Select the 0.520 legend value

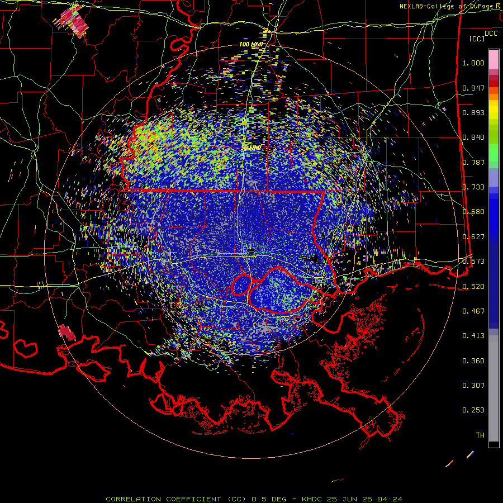click(473, 286)
